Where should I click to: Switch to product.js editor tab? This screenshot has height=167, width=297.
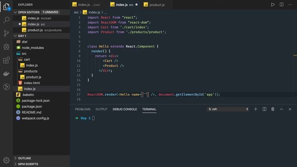[x=157, y=5]
